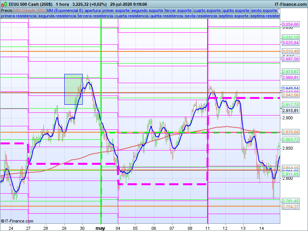Viewport: 308px width, 231px height.
Task: Open the segundo soporte indicator label
Action: [147, 10]
